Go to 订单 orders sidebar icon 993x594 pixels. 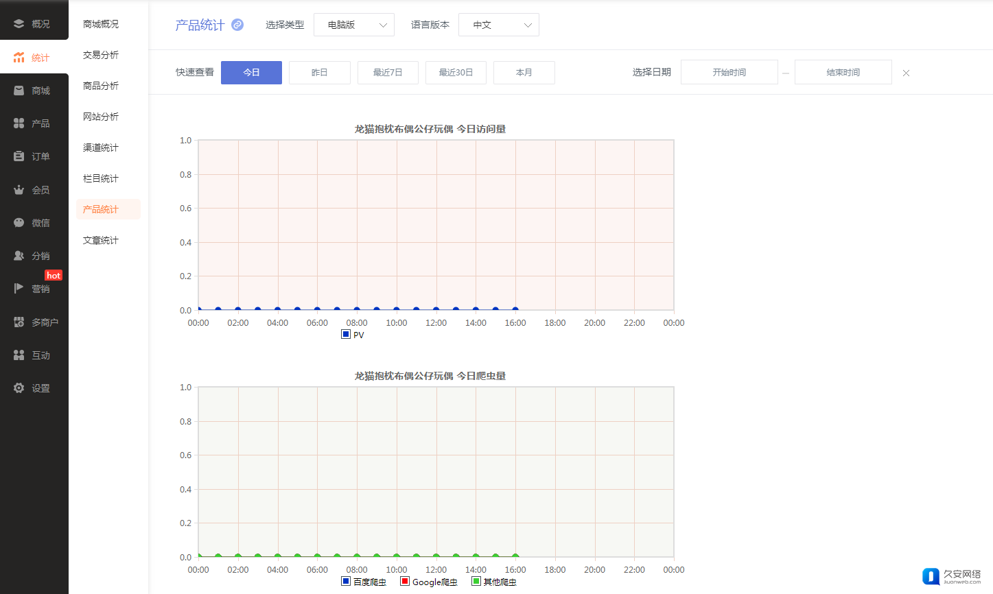click(19, 156)
